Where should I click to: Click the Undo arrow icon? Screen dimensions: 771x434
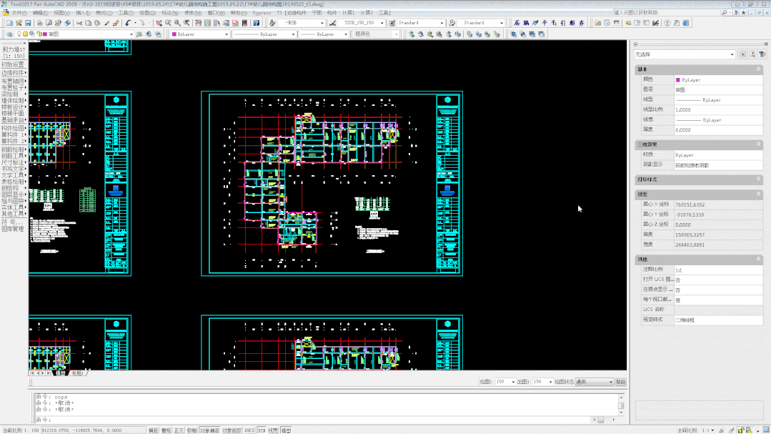(128, 23)
